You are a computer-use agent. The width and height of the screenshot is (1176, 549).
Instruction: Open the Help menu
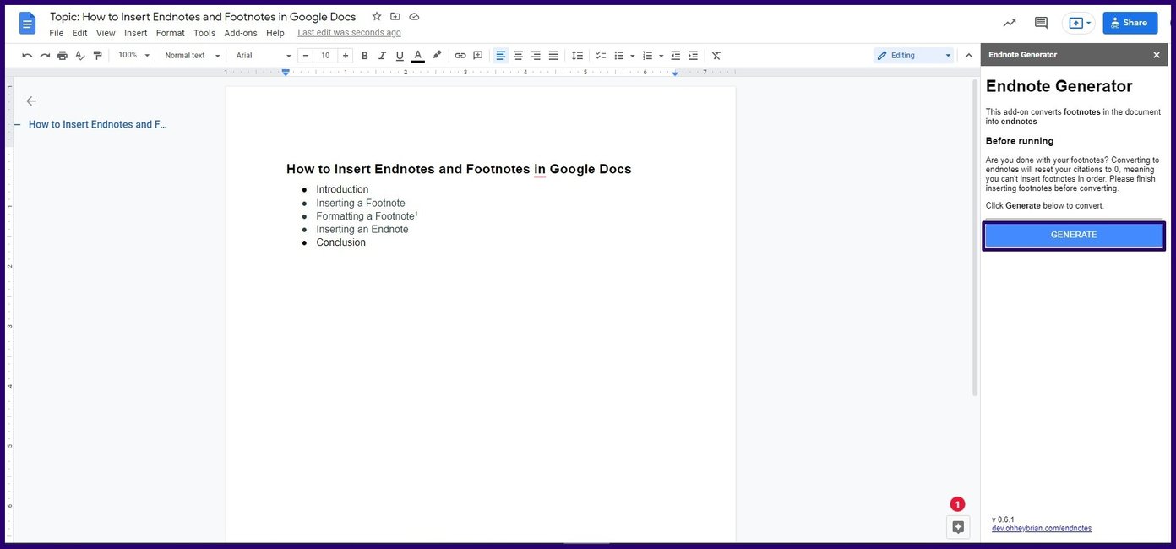point(275,33)
